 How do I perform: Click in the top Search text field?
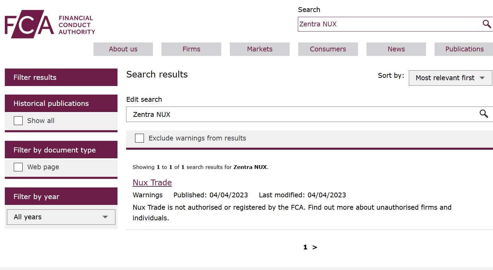click(x=388, y=24)
